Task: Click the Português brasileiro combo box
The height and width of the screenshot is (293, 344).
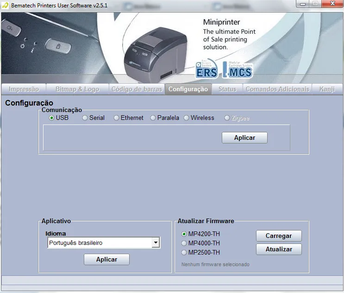Action: [x=104, y=243]
